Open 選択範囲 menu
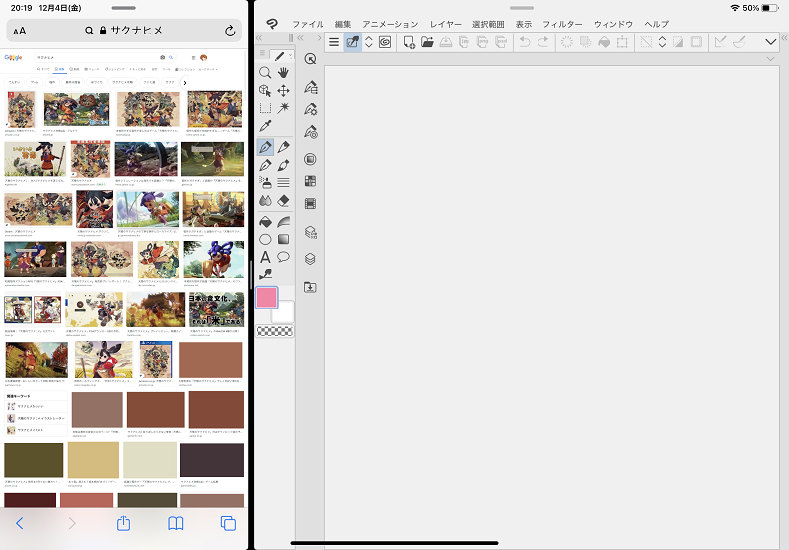 coord(488,24)
